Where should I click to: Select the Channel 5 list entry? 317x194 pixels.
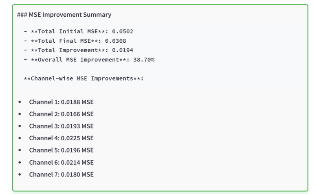pyautogui.click(x=61, y=150)
